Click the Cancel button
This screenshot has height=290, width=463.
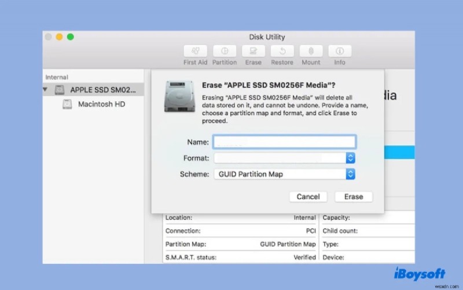tap(308, 197)
